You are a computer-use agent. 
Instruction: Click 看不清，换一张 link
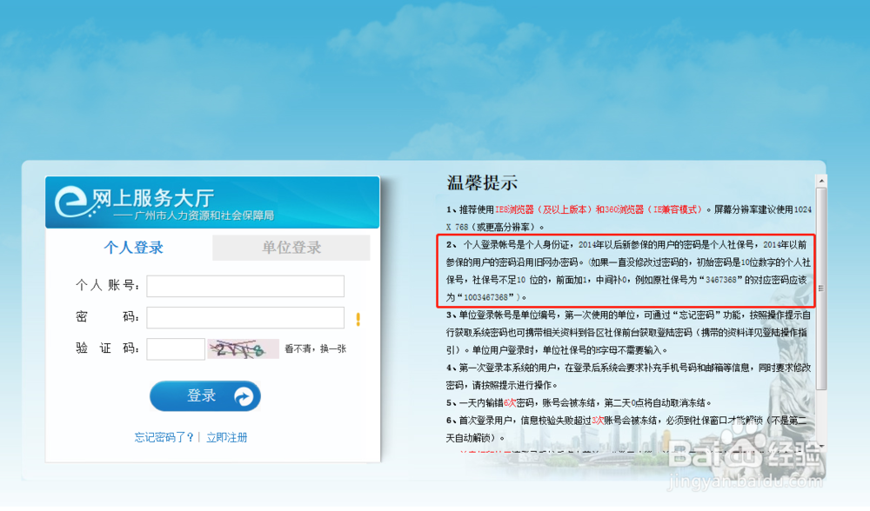(x=315, y=348)
